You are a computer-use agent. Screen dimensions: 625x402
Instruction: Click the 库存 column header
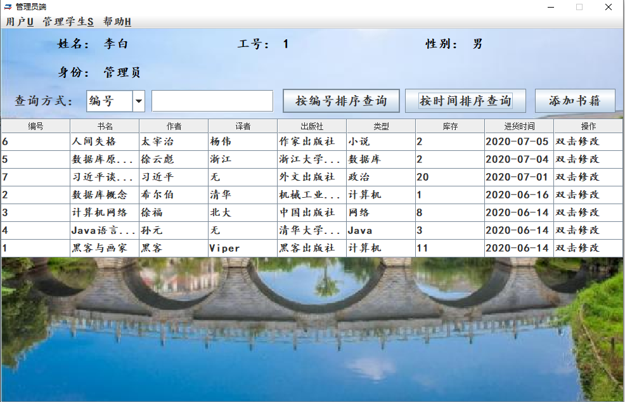coord(450,126)
